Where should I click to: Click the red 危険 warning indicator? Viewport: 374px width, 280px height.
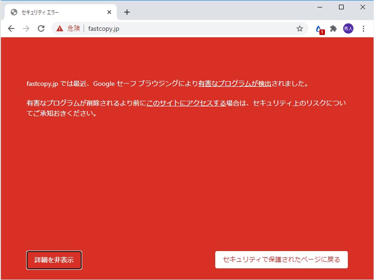(69, 28)
